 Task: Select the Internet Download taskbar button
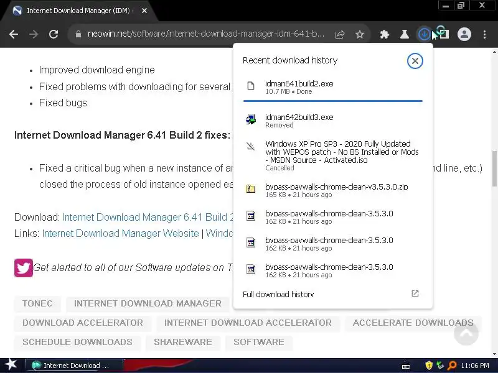[73, 366]
